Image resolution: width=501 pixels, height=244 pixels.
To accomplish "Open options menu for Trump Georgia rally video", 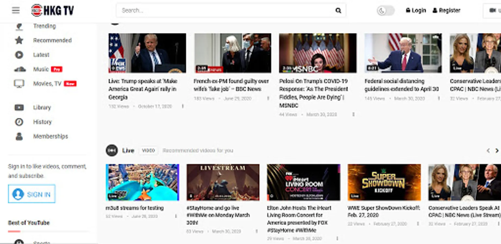I will (x=183, y=106).
